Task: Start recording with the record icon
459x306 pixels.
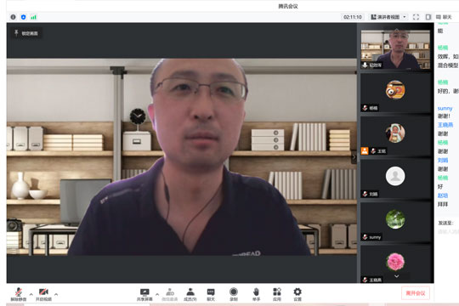Action: click(234, 295)
